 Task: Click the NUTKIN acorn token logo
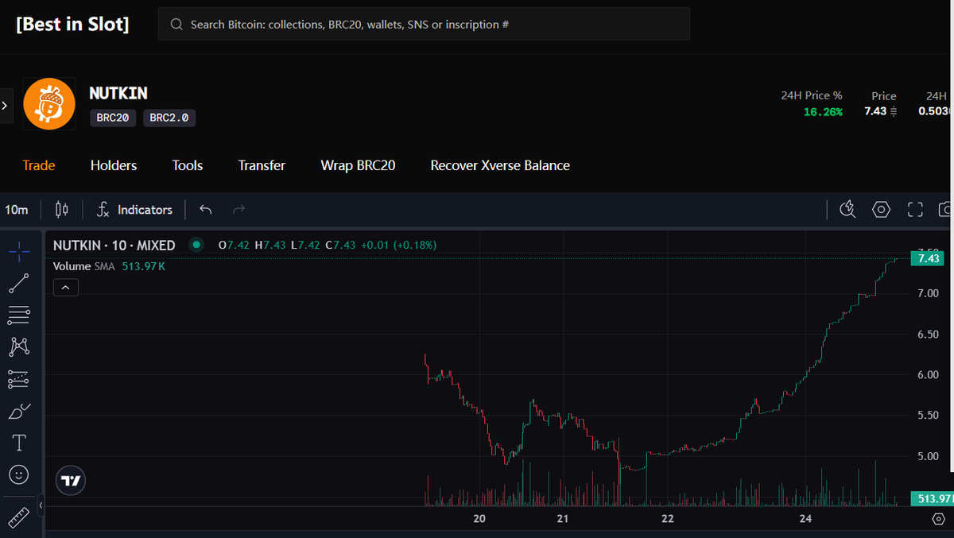[x=49, y=103]
